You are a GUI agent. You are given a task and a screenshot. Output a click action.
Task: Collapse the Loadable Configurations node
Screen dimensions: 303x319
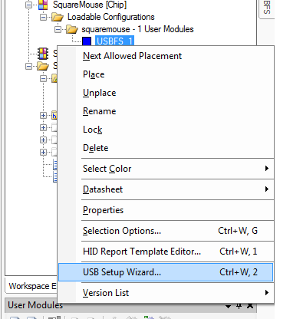click(44, 17)
